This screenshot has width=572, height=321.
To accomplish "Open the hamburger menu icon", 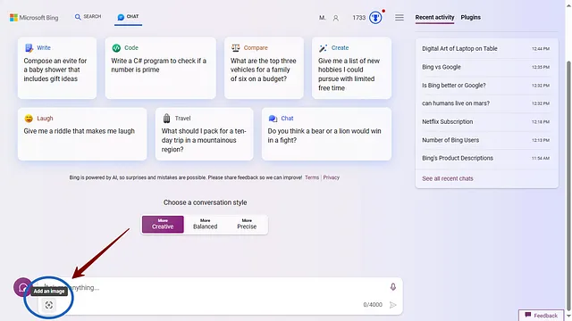I will [x=400, y=18].
